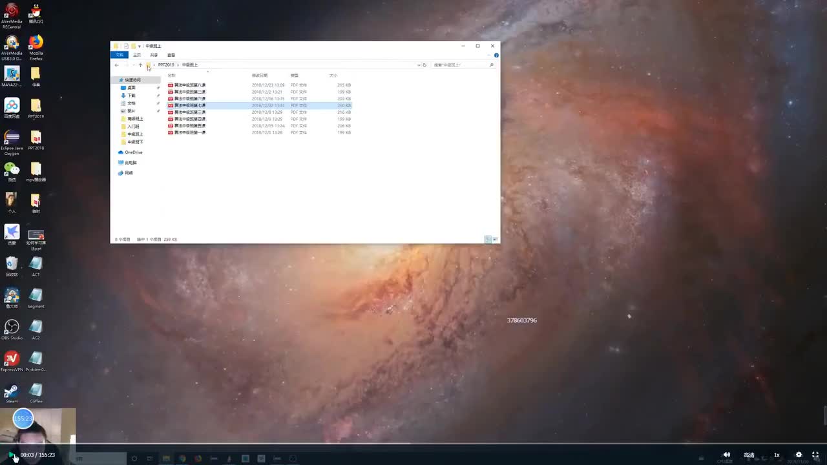Open the 迅雷 desktop shortcut
Image resolution: width=827 pixels, height=465 pixels.
point(12,234)
